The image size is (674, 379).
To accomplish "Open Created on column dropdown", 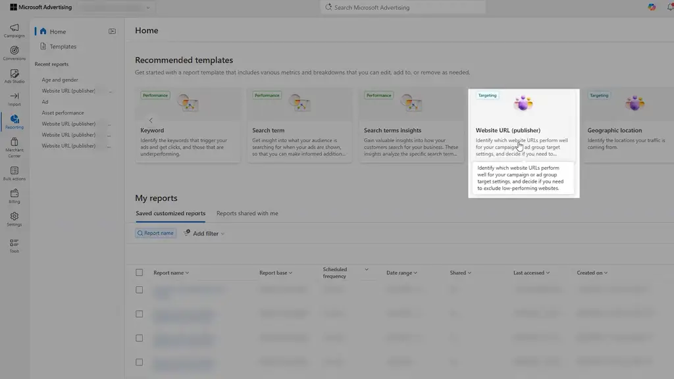I will 592,273.
